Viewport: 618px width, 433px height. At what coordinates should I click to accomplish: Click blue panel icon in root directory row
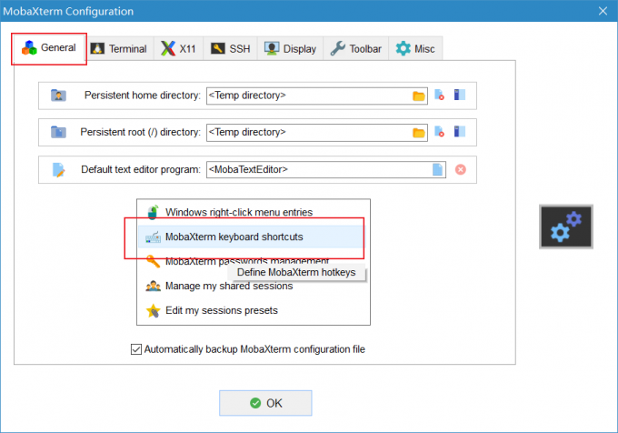[460, 132]
